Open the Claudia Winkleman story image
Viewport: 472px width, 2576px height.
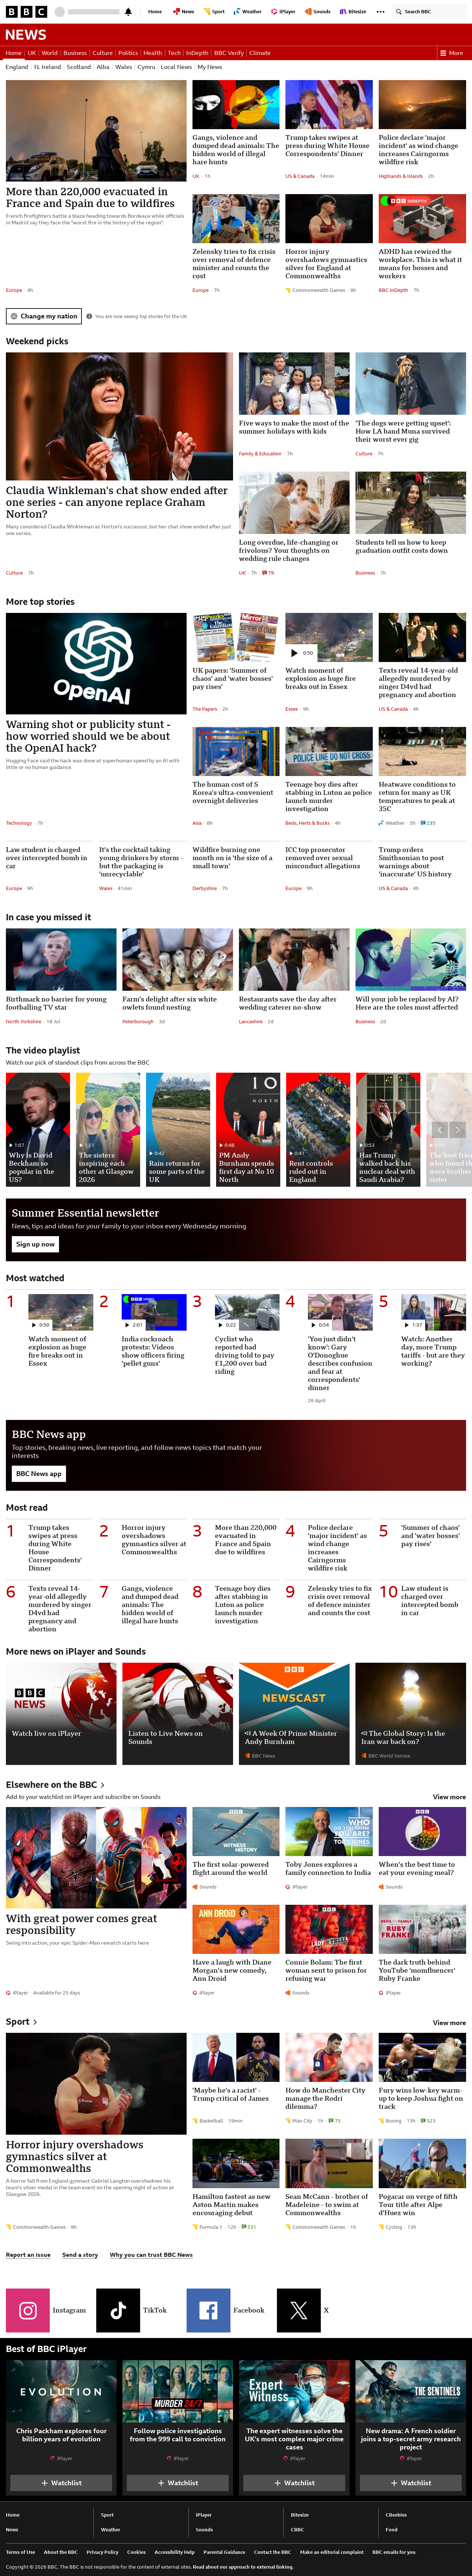[119, 416]
